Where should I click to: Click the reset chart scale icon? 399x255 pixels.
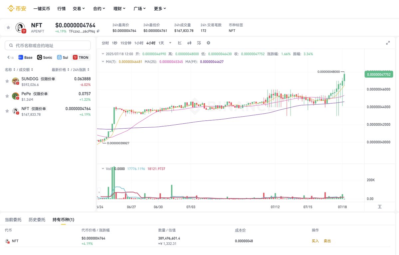click(x=380, y=207)
